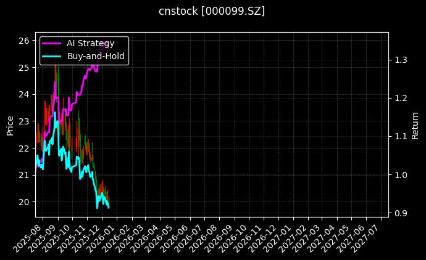Click the 23 tick on the Price axis
The image size is (426, 260).
(x=25, y=121)
